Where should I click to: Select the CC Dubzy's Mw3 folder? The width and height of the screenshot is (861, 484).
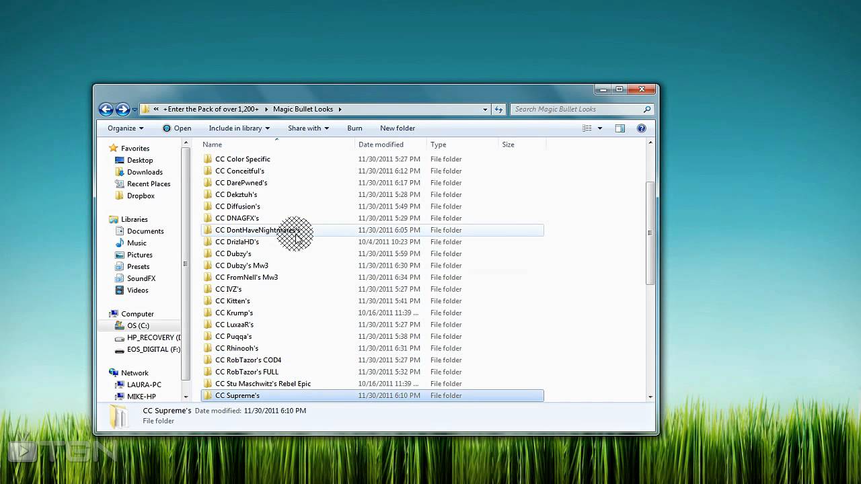click(x=372, y=266)
